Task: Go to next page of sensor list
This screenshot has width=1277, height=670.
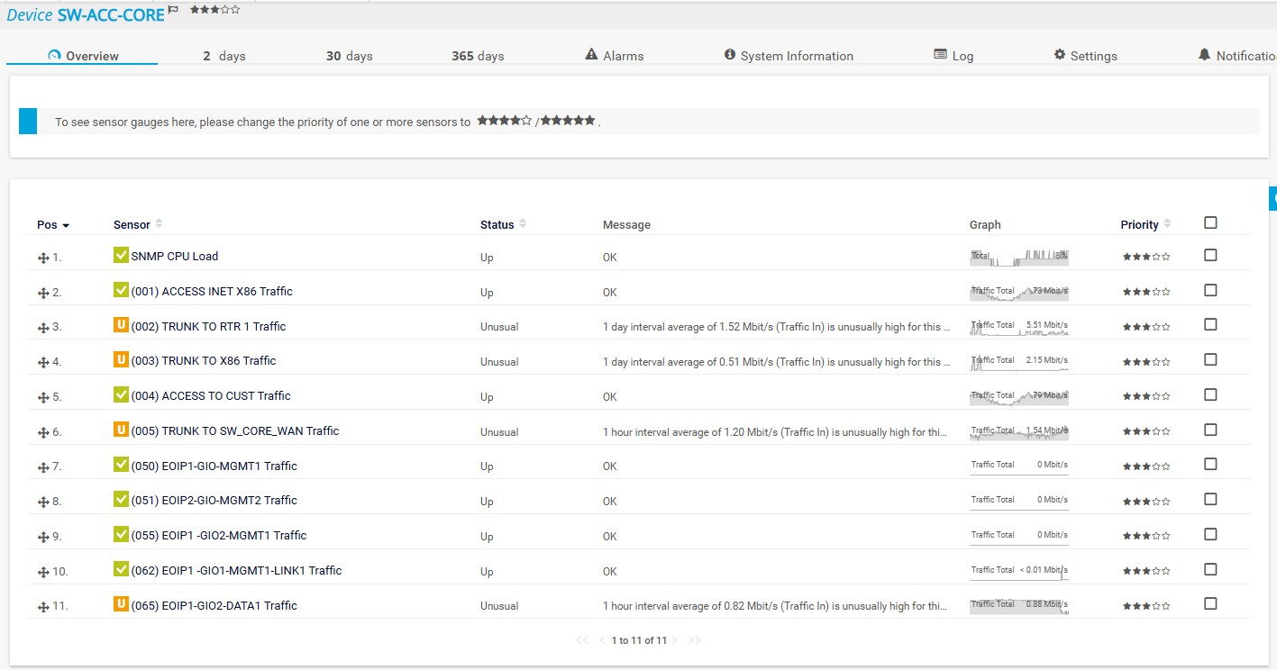Action: [x=674, y=640]
